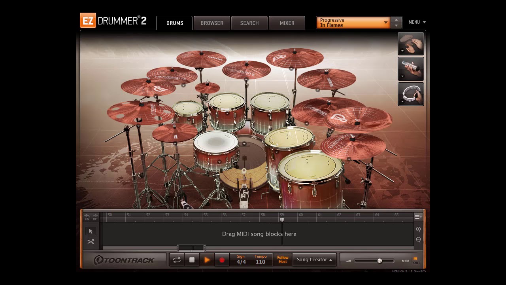Click the master volume slider knob
This screenshot has width=506, height=285.
(x=379, y=261)
